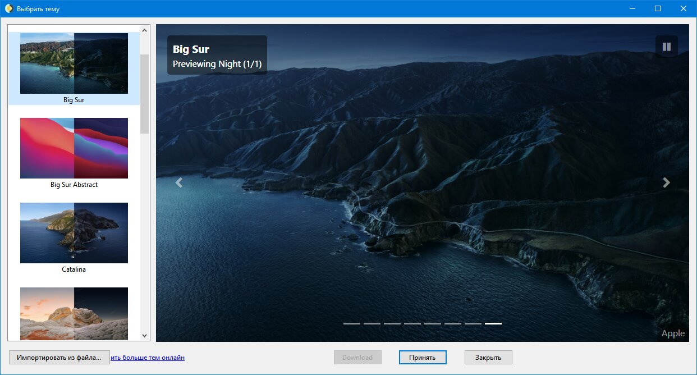
Task: Click the Закрыть button
Action: pos(488,357)
